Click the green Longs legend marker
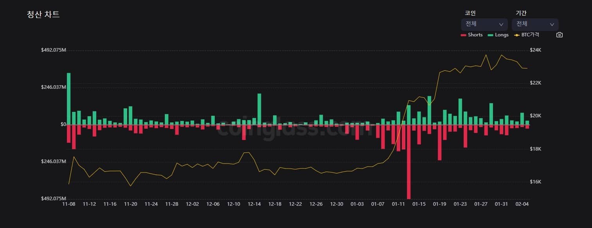Viewport: 592px width, 228px height. click(491, 35)
